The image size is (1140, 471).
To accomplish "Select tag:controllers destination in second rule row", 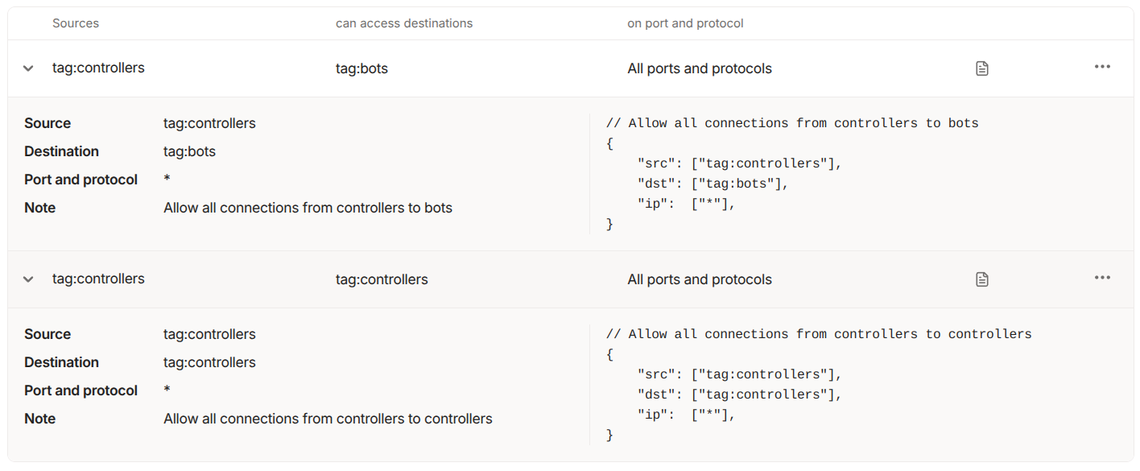I will coord(382,279).
